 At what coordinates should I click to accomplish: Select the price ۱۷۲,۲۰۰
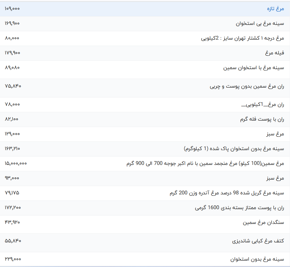(x=13, y=208)
